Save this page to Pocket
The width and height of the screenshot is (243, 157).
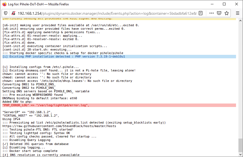[219, 13]
